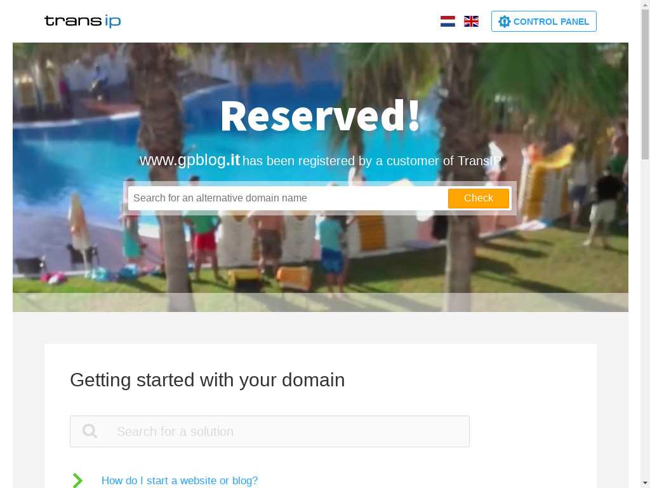The image size is (650, 488).
Task: Click the translucent strip under the banner
Action: coord(321,302)
